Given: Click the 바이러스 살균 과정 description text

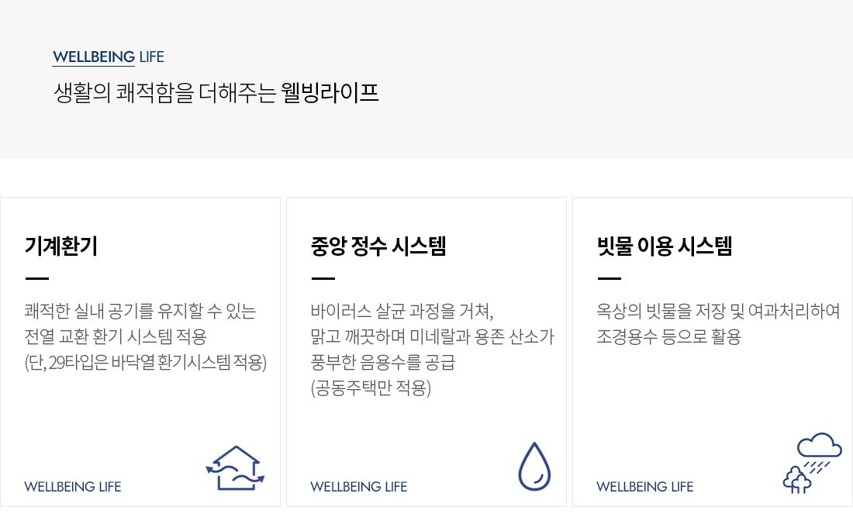Looking at the screenshot, I should [402, 312].
